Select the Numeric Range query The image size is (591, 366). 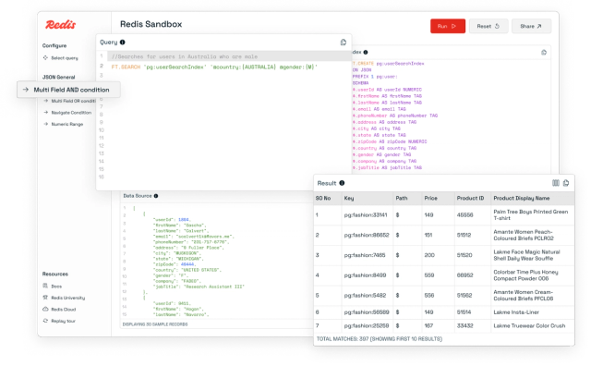coord(64,124)
